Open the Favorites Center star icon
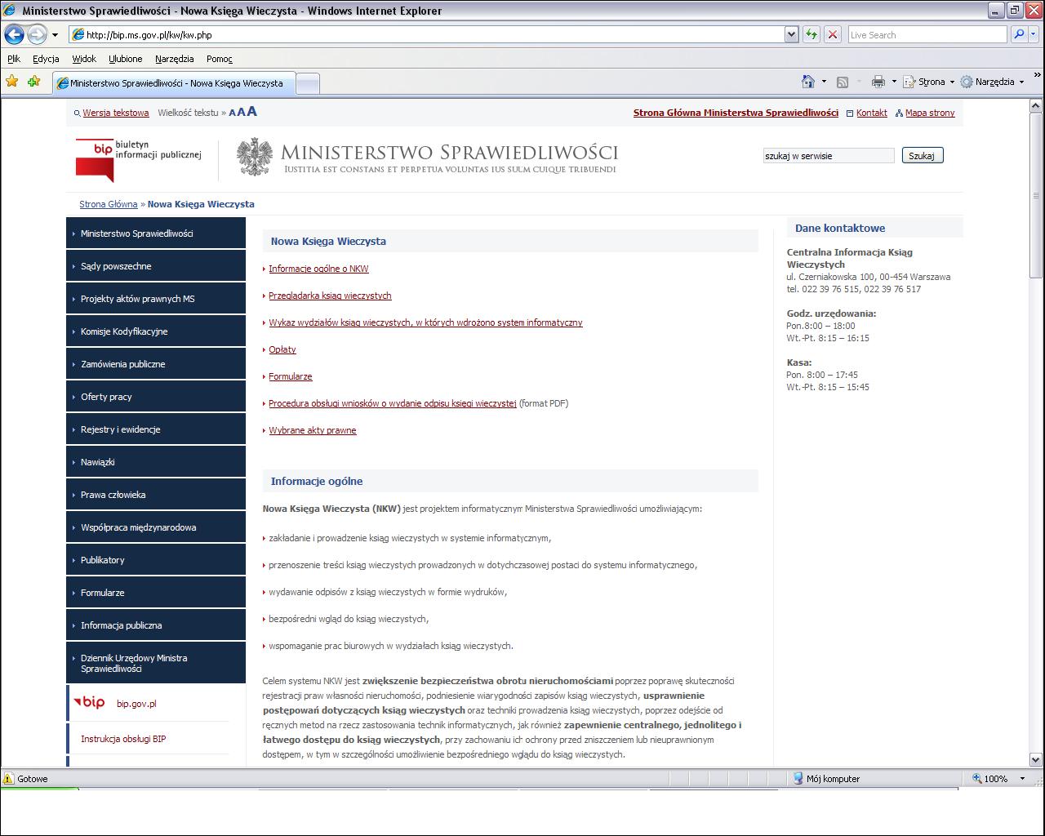The image size is (1045, 836). point(12,81)
